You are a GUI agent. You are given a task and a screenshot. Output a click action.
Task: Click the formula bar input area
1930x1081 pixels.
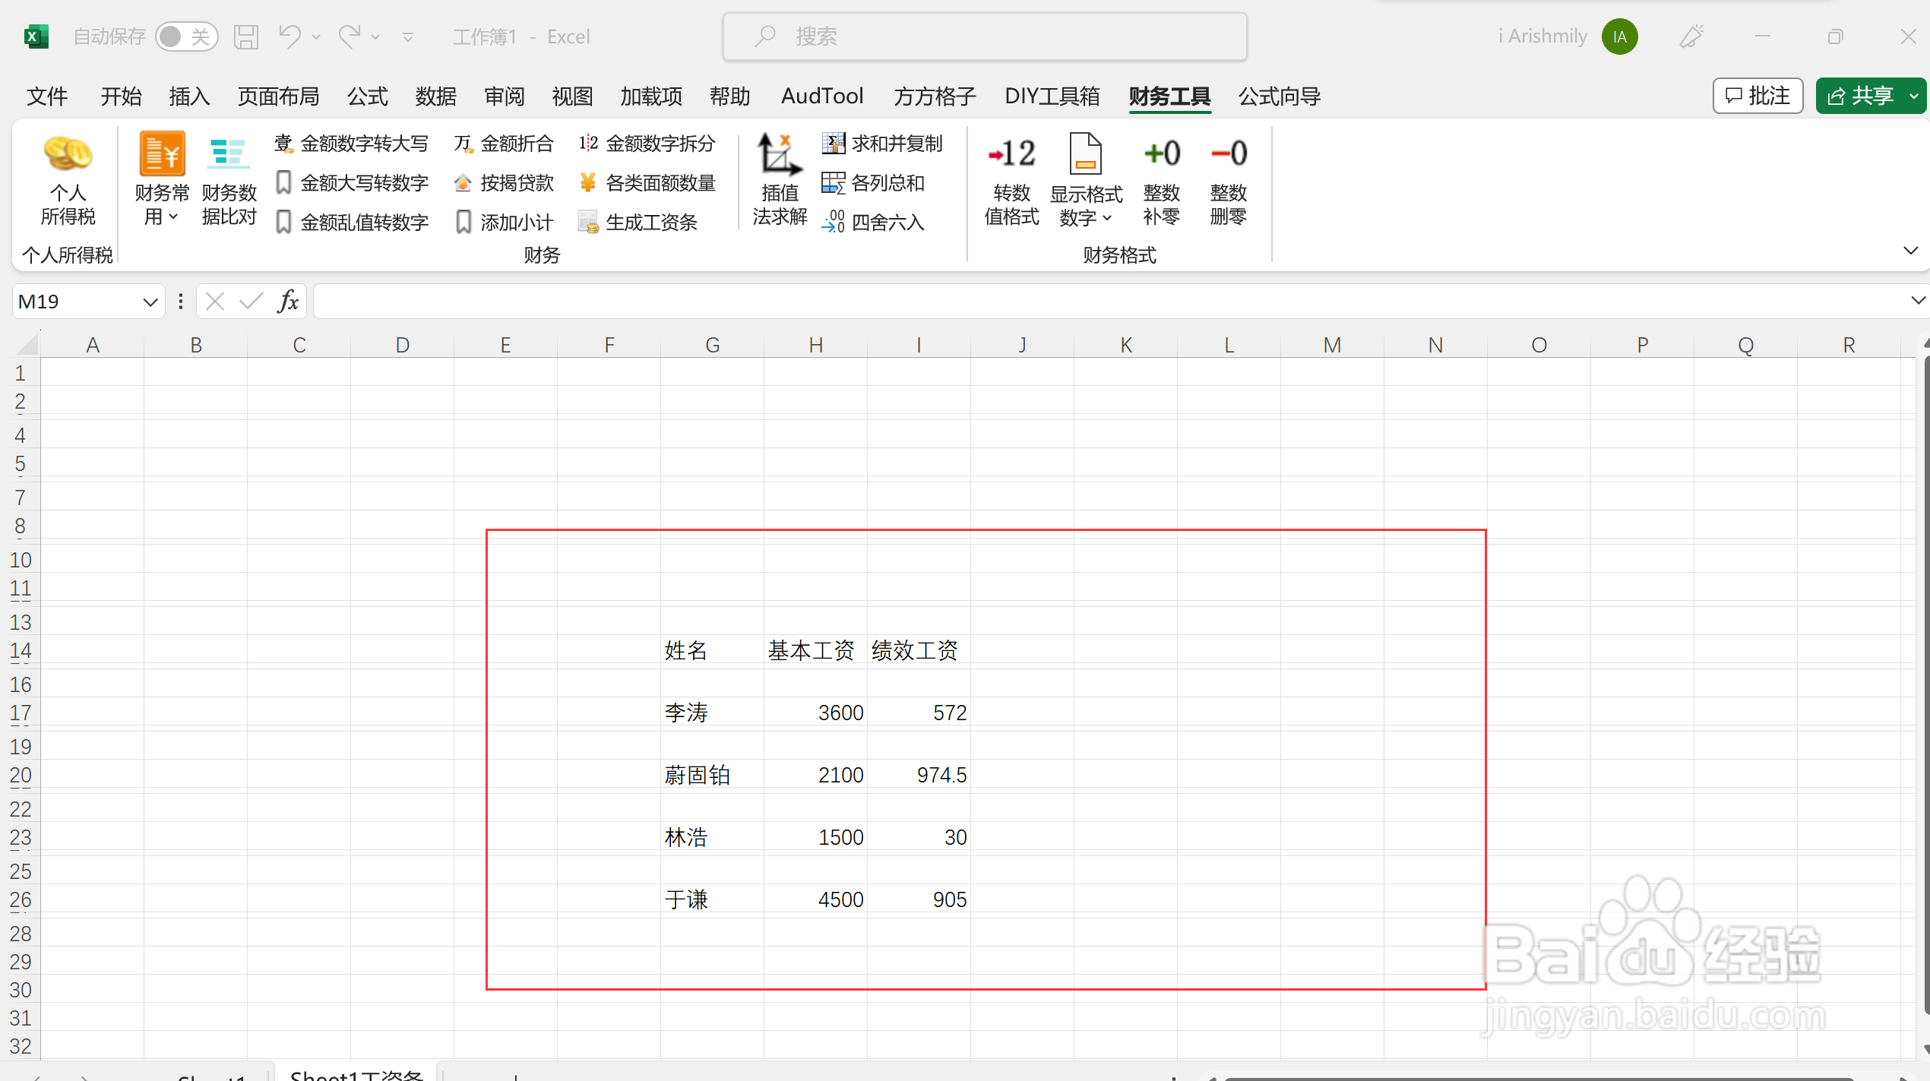point(1109,302)
